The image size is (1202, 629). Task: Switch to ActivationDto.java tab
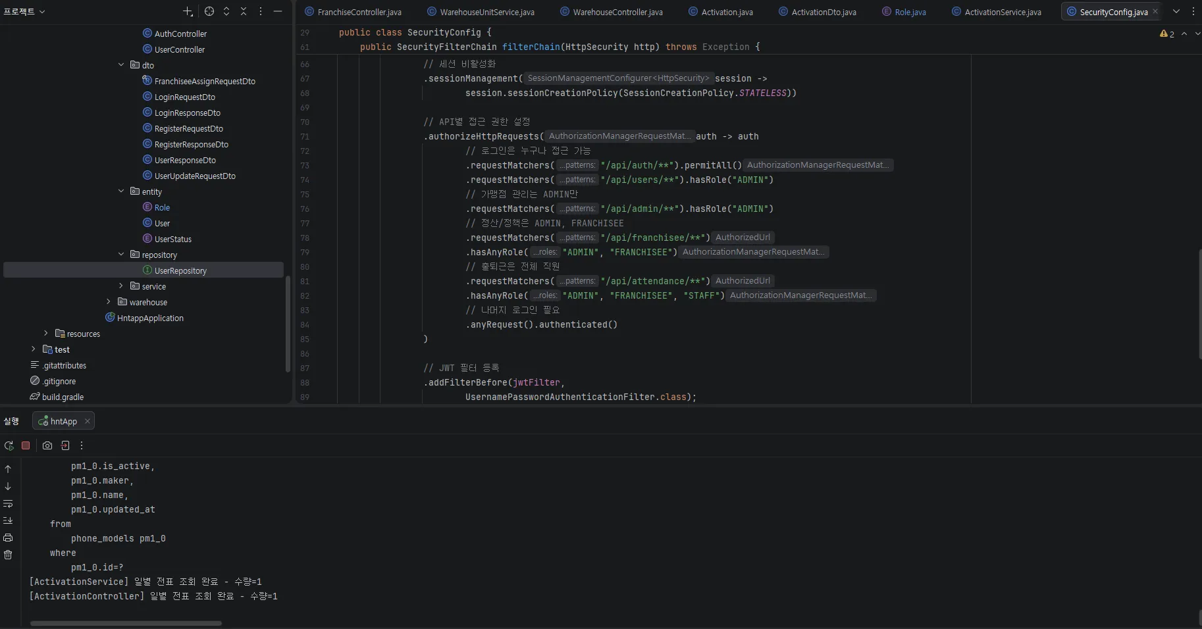pyautogui.click(x=817, y=12)
